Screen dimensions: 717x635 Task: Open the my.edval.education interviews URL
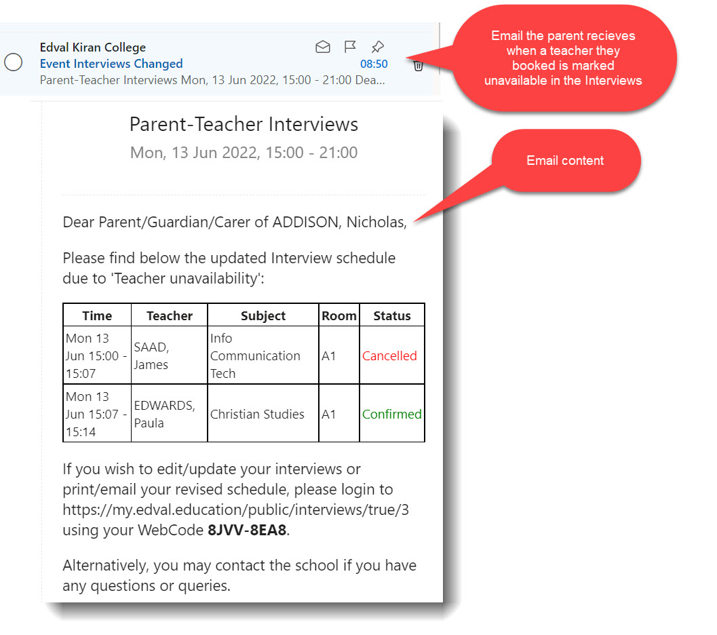[235, 509]
